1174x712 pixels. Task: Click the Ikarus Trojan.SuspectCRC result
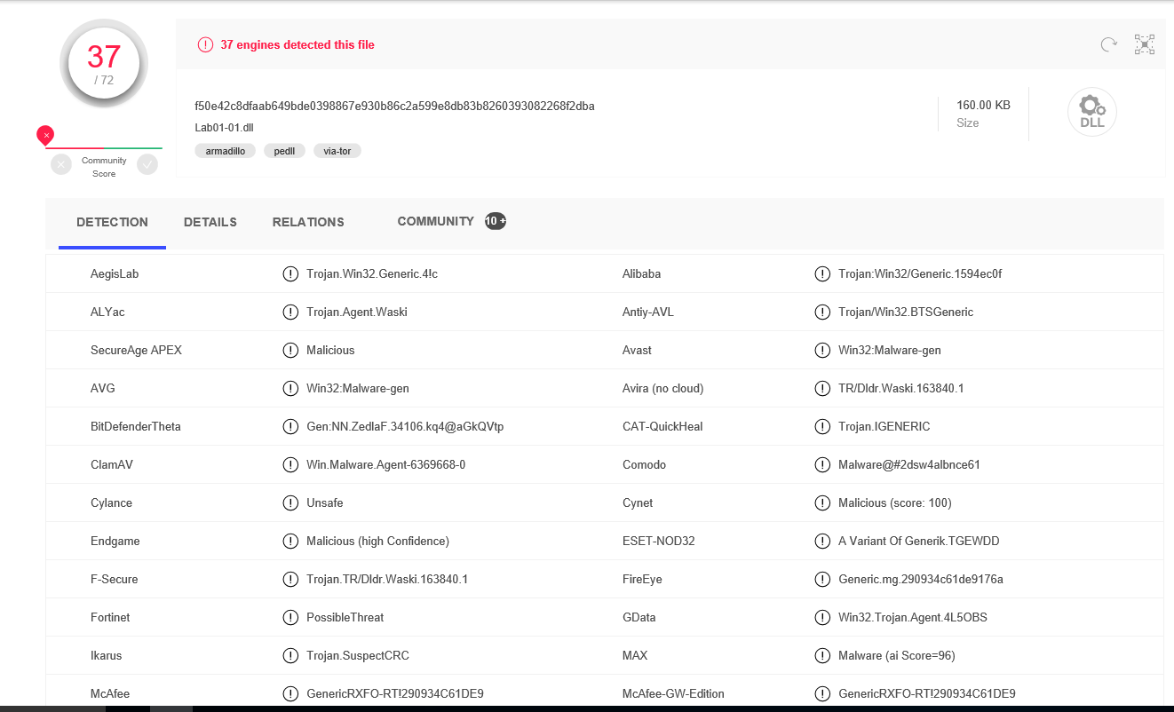tap(358, 655)
